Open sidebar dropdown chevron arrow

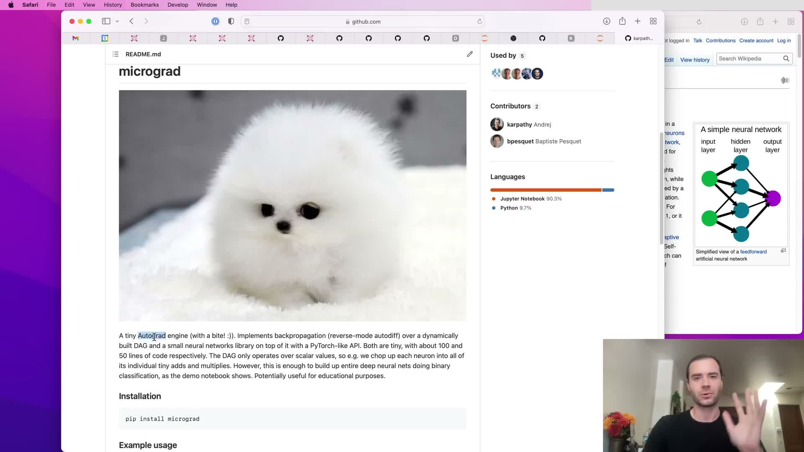(117, 21)
